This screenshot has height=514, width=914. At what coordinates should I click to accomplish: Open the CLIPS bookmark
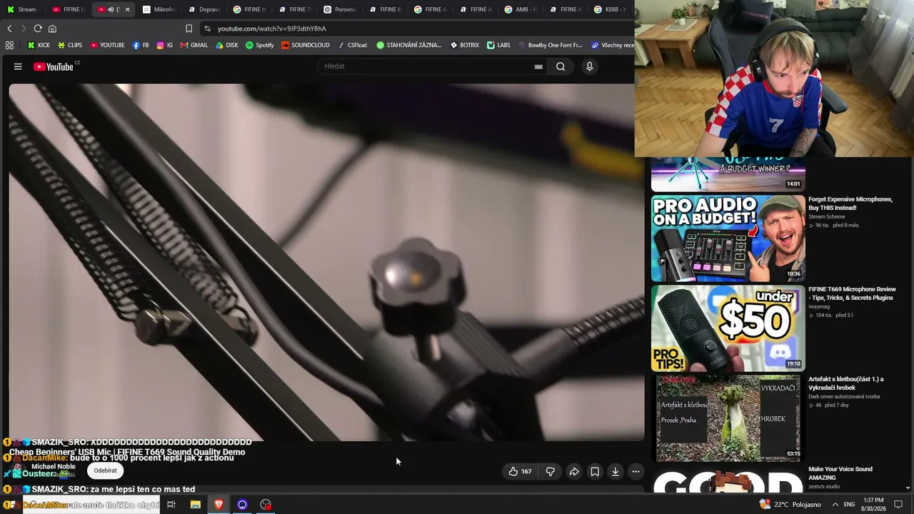tap(70, 45)
